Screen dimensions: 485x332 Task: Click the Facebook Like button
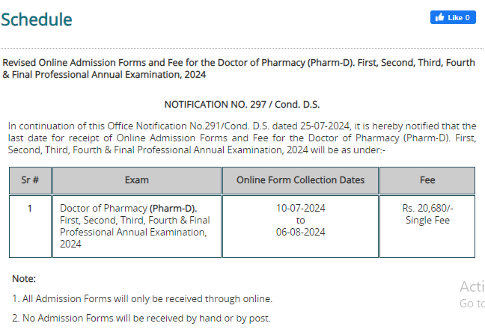tap(453, 17)
